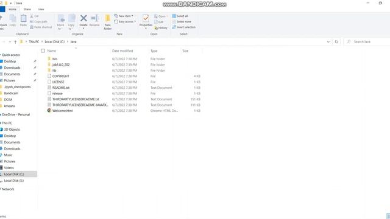
Task: Select the Welcome.html Chrome file
Action: [x=62, y=111]
